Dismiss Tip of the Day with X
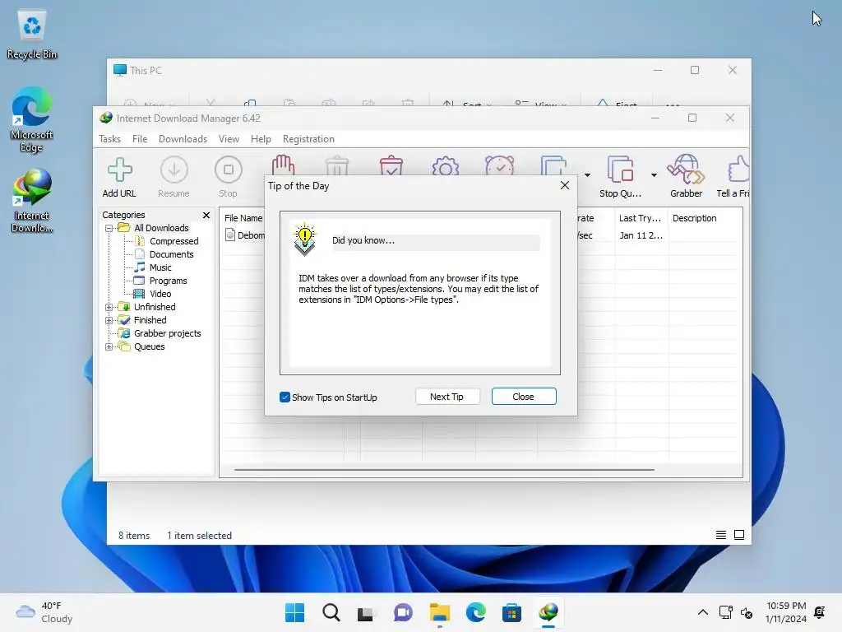 [x=564, y=185]
